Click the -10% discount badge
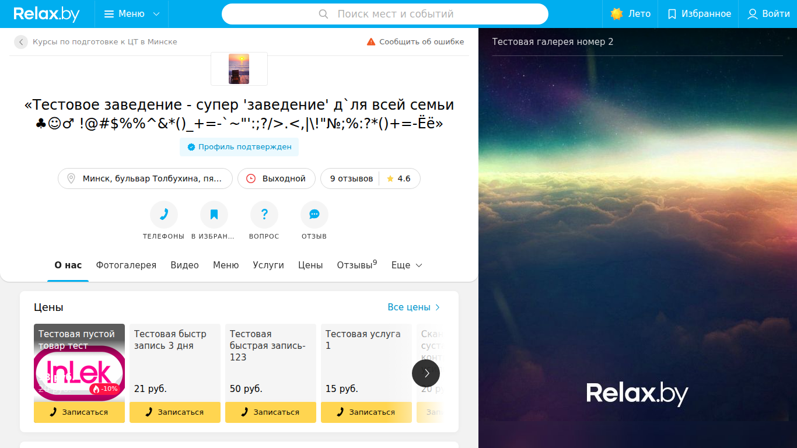Viewport: 797px width, 448px height. (x=104, y=389)
